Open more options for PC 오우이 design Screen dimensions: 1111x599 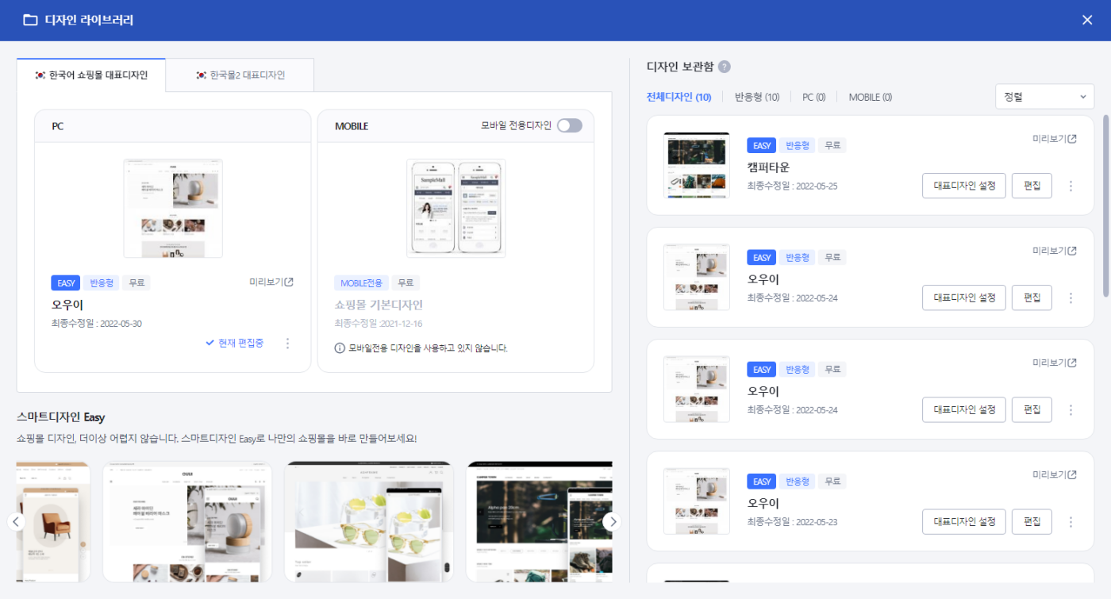click(287, 344)
